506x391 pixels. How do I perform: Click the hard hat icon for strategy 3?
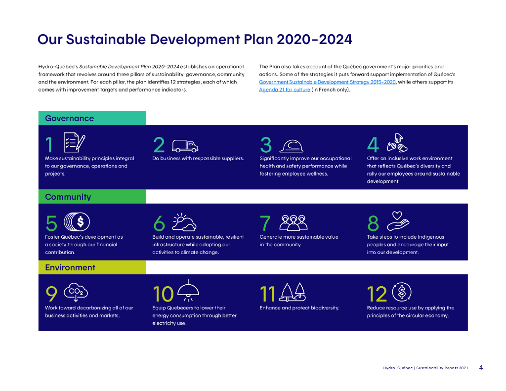tap(292, 146)
